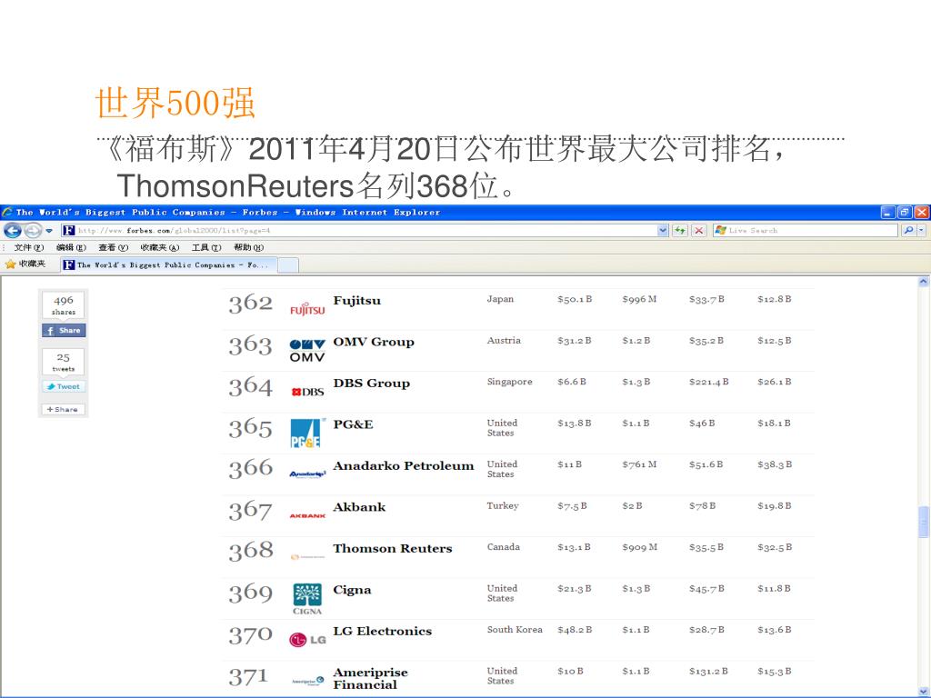Click the Forbes favicon in the address bar

(x=69, y=230)
